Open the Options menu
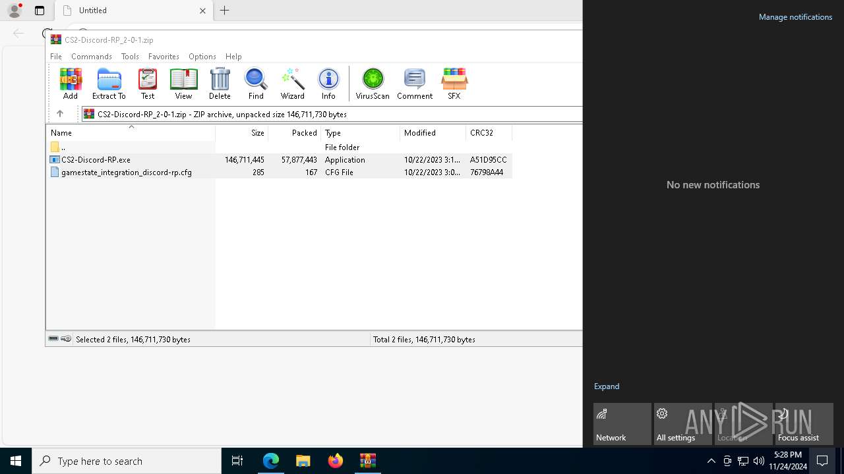844x474 pixels. (202, 57)
